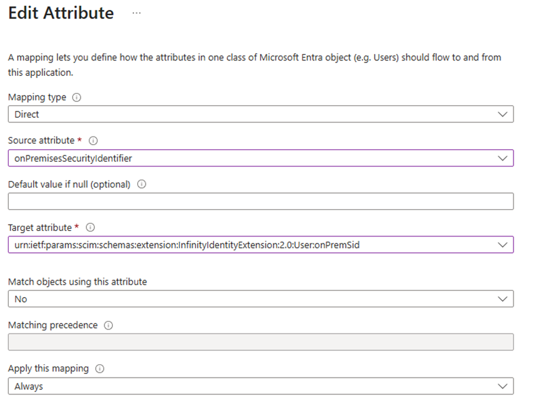Click the Match objects using this attribute label

click(77, 282)
